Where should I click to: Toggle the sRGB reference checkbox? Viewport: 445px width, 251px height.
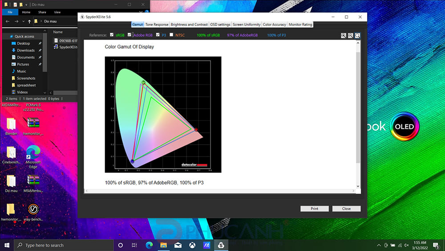click(x=112, y=35)
